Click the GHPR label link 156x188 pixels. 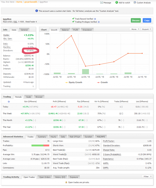coord(106,168)
